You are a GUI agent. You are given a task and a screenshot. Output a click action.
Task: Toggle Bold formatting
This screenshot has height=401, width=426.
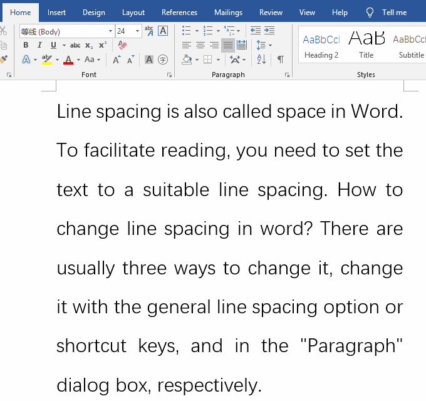tap(26, 45)
